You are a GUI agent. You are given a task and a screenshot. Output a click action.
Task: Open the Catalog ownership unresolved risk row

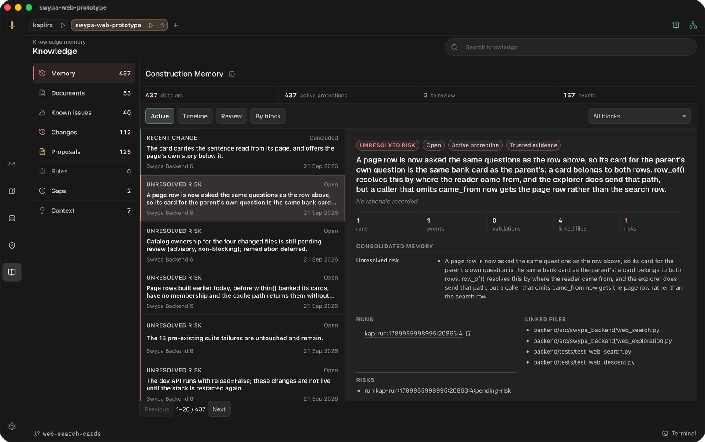(242, 245)
